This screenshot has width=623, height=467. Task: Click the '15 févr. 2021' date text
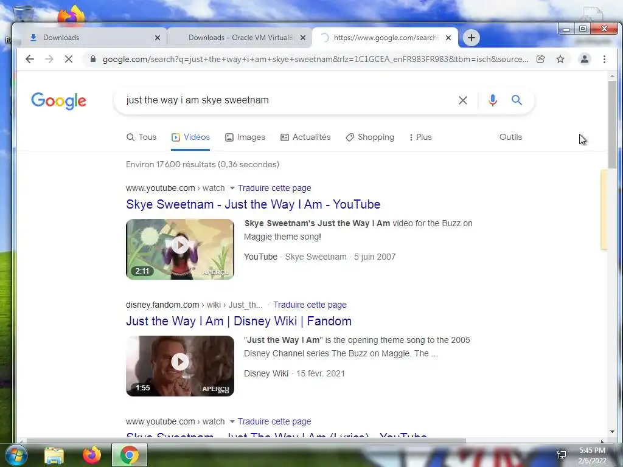click(x=321, y=374)
